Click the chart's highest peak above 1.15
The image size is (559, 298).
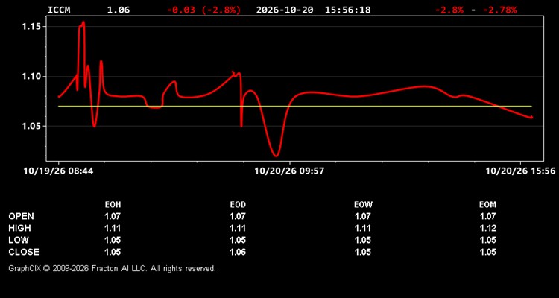pos(83,22)
